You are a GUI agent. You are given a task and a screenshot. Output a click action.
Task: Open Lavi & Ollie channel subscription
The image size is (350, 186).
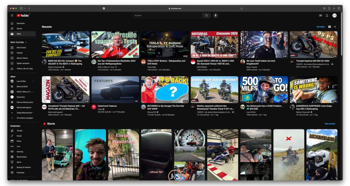[x=22, y=81]
